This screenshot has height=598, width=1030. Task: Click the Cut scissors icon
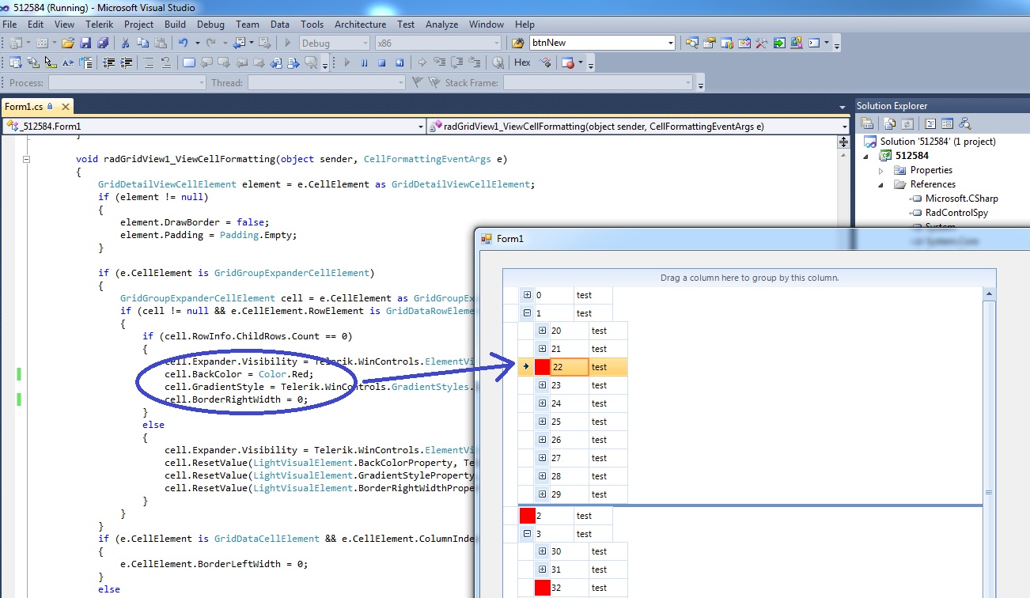click(x=125, y=43)
